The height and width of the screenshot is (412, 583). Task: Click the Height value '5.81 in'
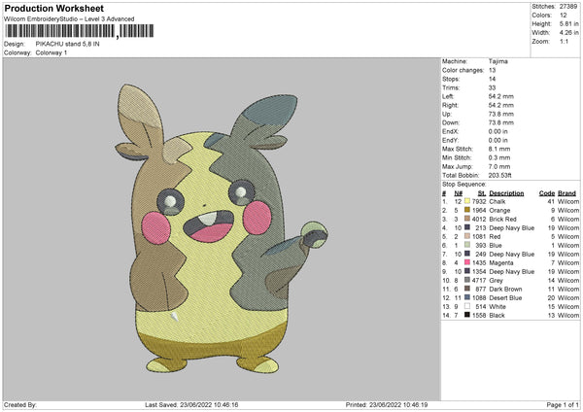coord(568,23)
